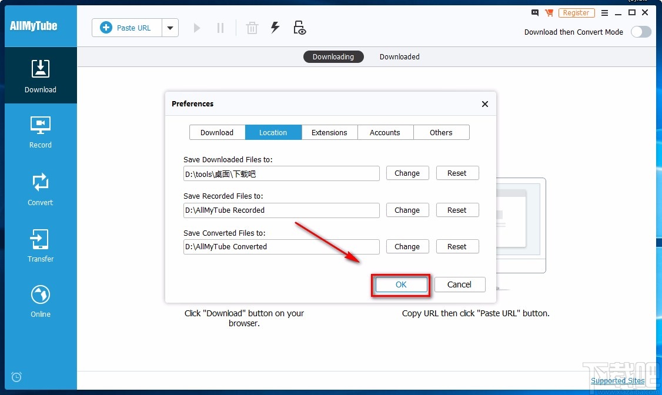Change the Save Recorded Files folder
The width and height of the screenshot is (662, 395).
[x=407, y=210]
